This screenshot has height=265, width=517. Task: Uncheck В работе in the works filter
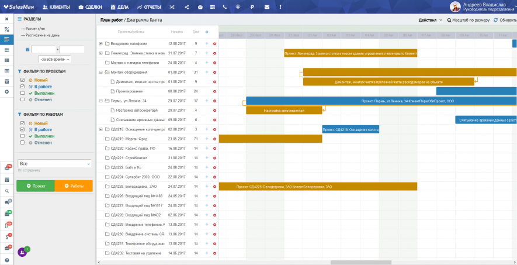[22, 130]
